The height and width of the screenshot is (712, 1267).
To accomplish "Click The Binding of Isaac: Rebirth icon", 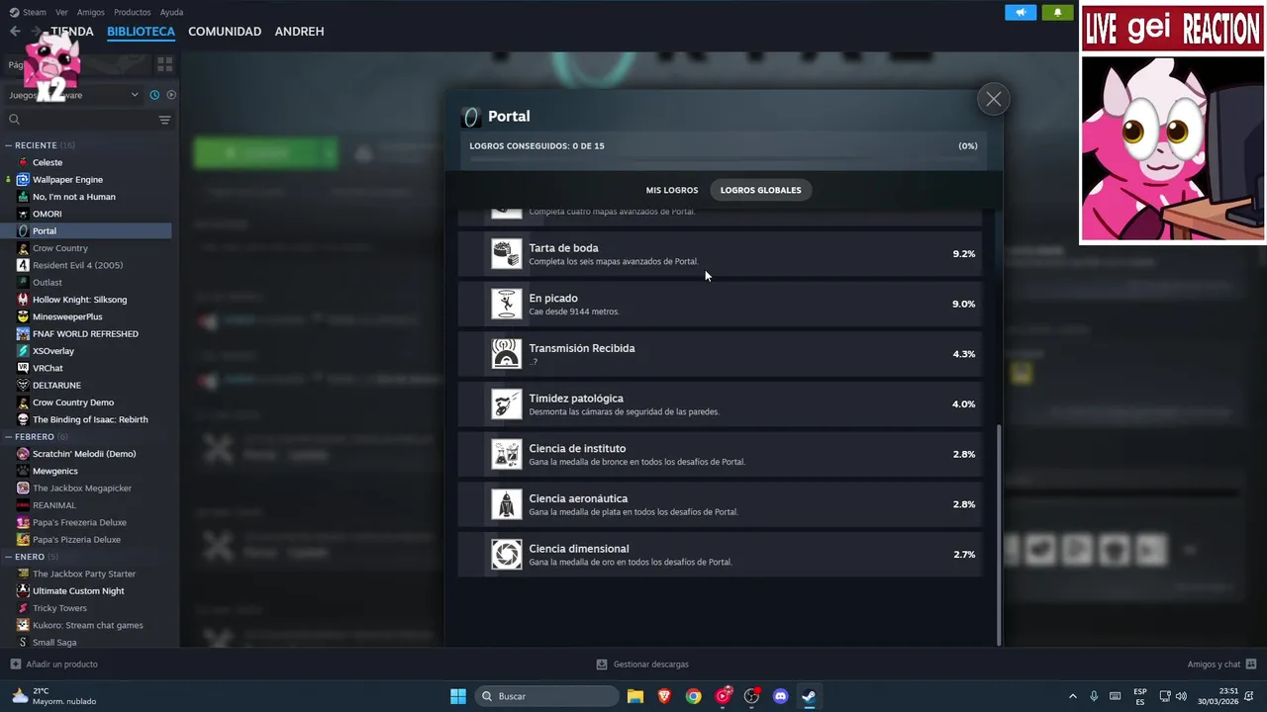I will coord(23,419).
